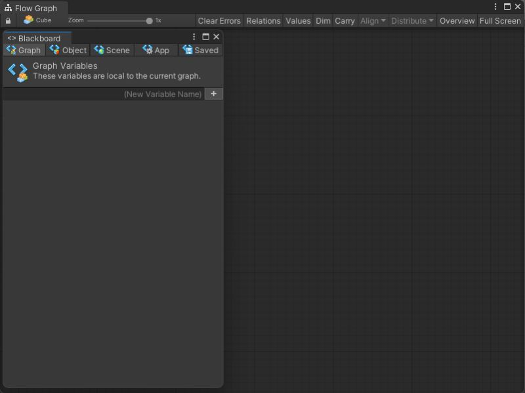
Task: Toggle the graph lock padlock
Action: tap(7, 20)
